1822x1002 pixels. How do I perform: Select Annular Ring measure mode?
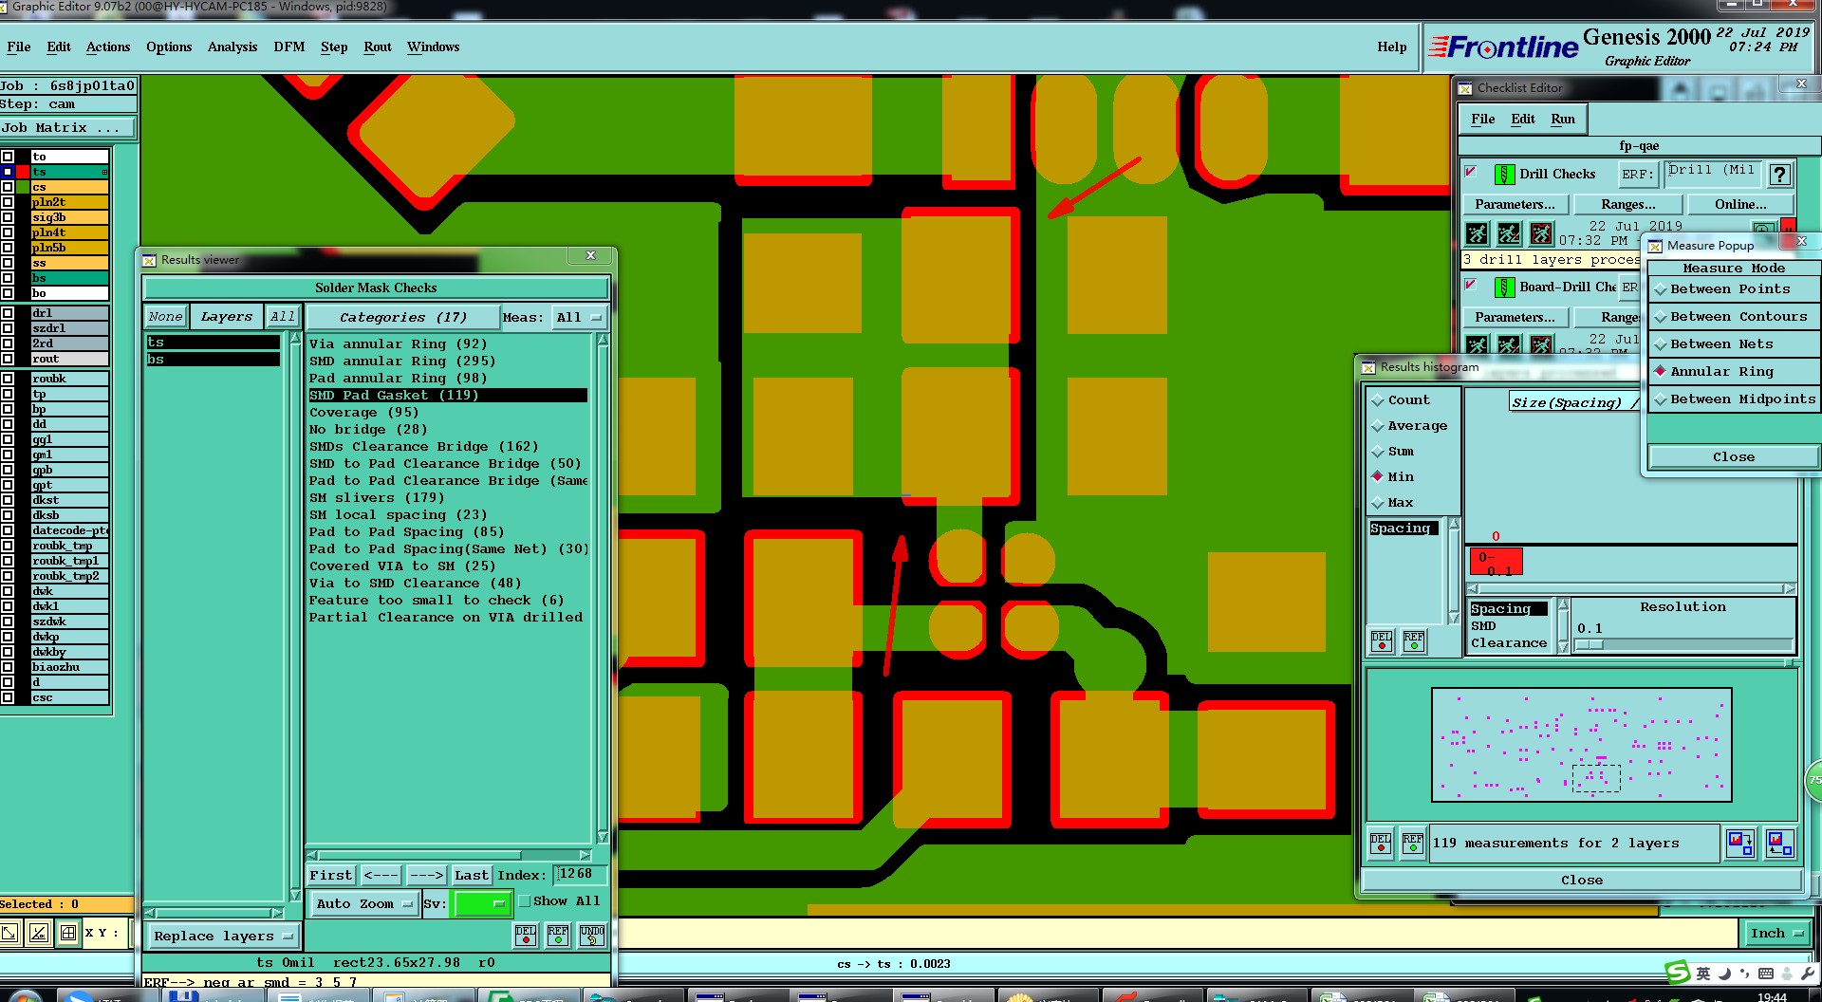(1733, 372)
